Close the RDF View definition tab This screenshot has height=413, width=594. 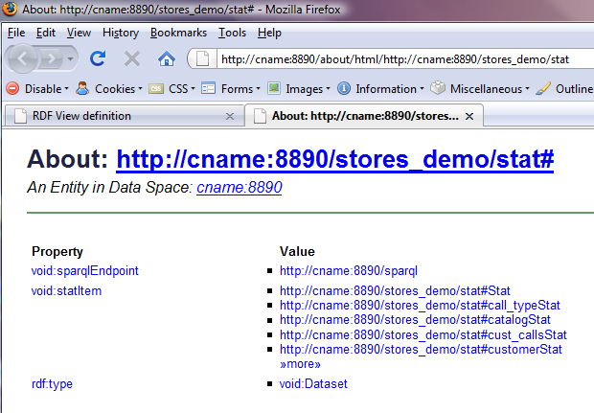click(x=229, y=116)
